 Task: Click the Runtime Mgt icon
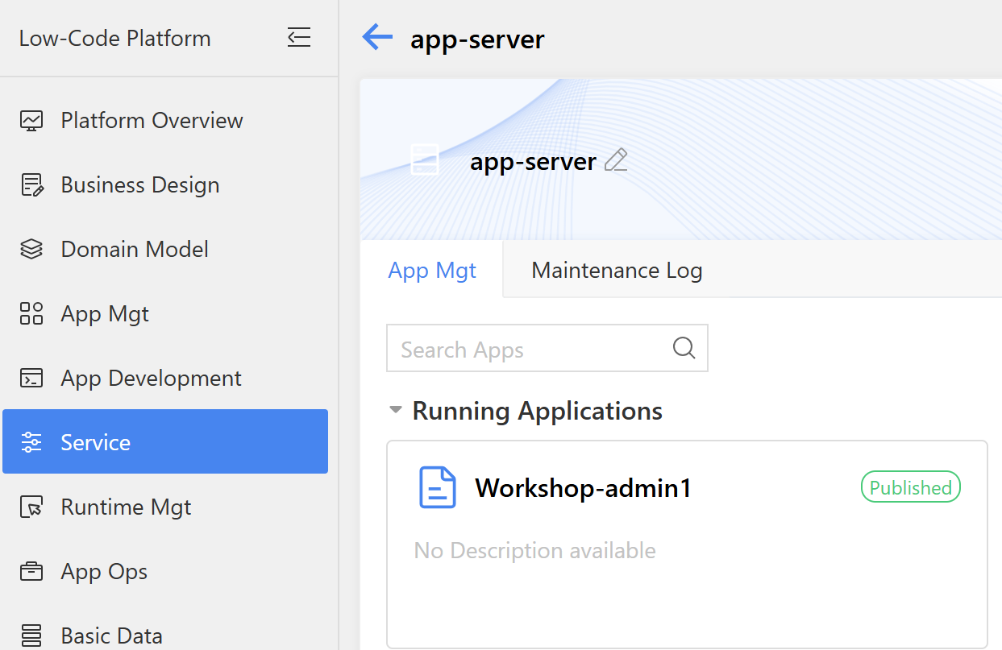(x=31, y=507)
